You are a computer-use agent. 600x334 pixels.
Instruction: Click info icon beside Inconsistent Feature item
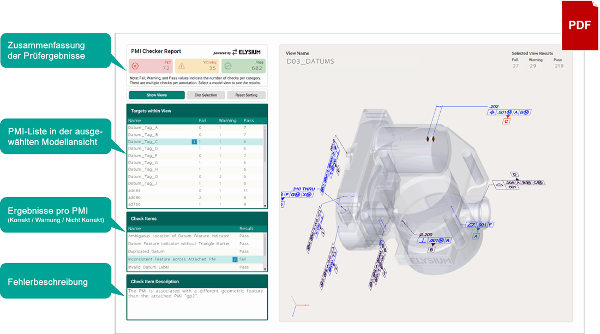pyautogui.click(x=235, y=259)
